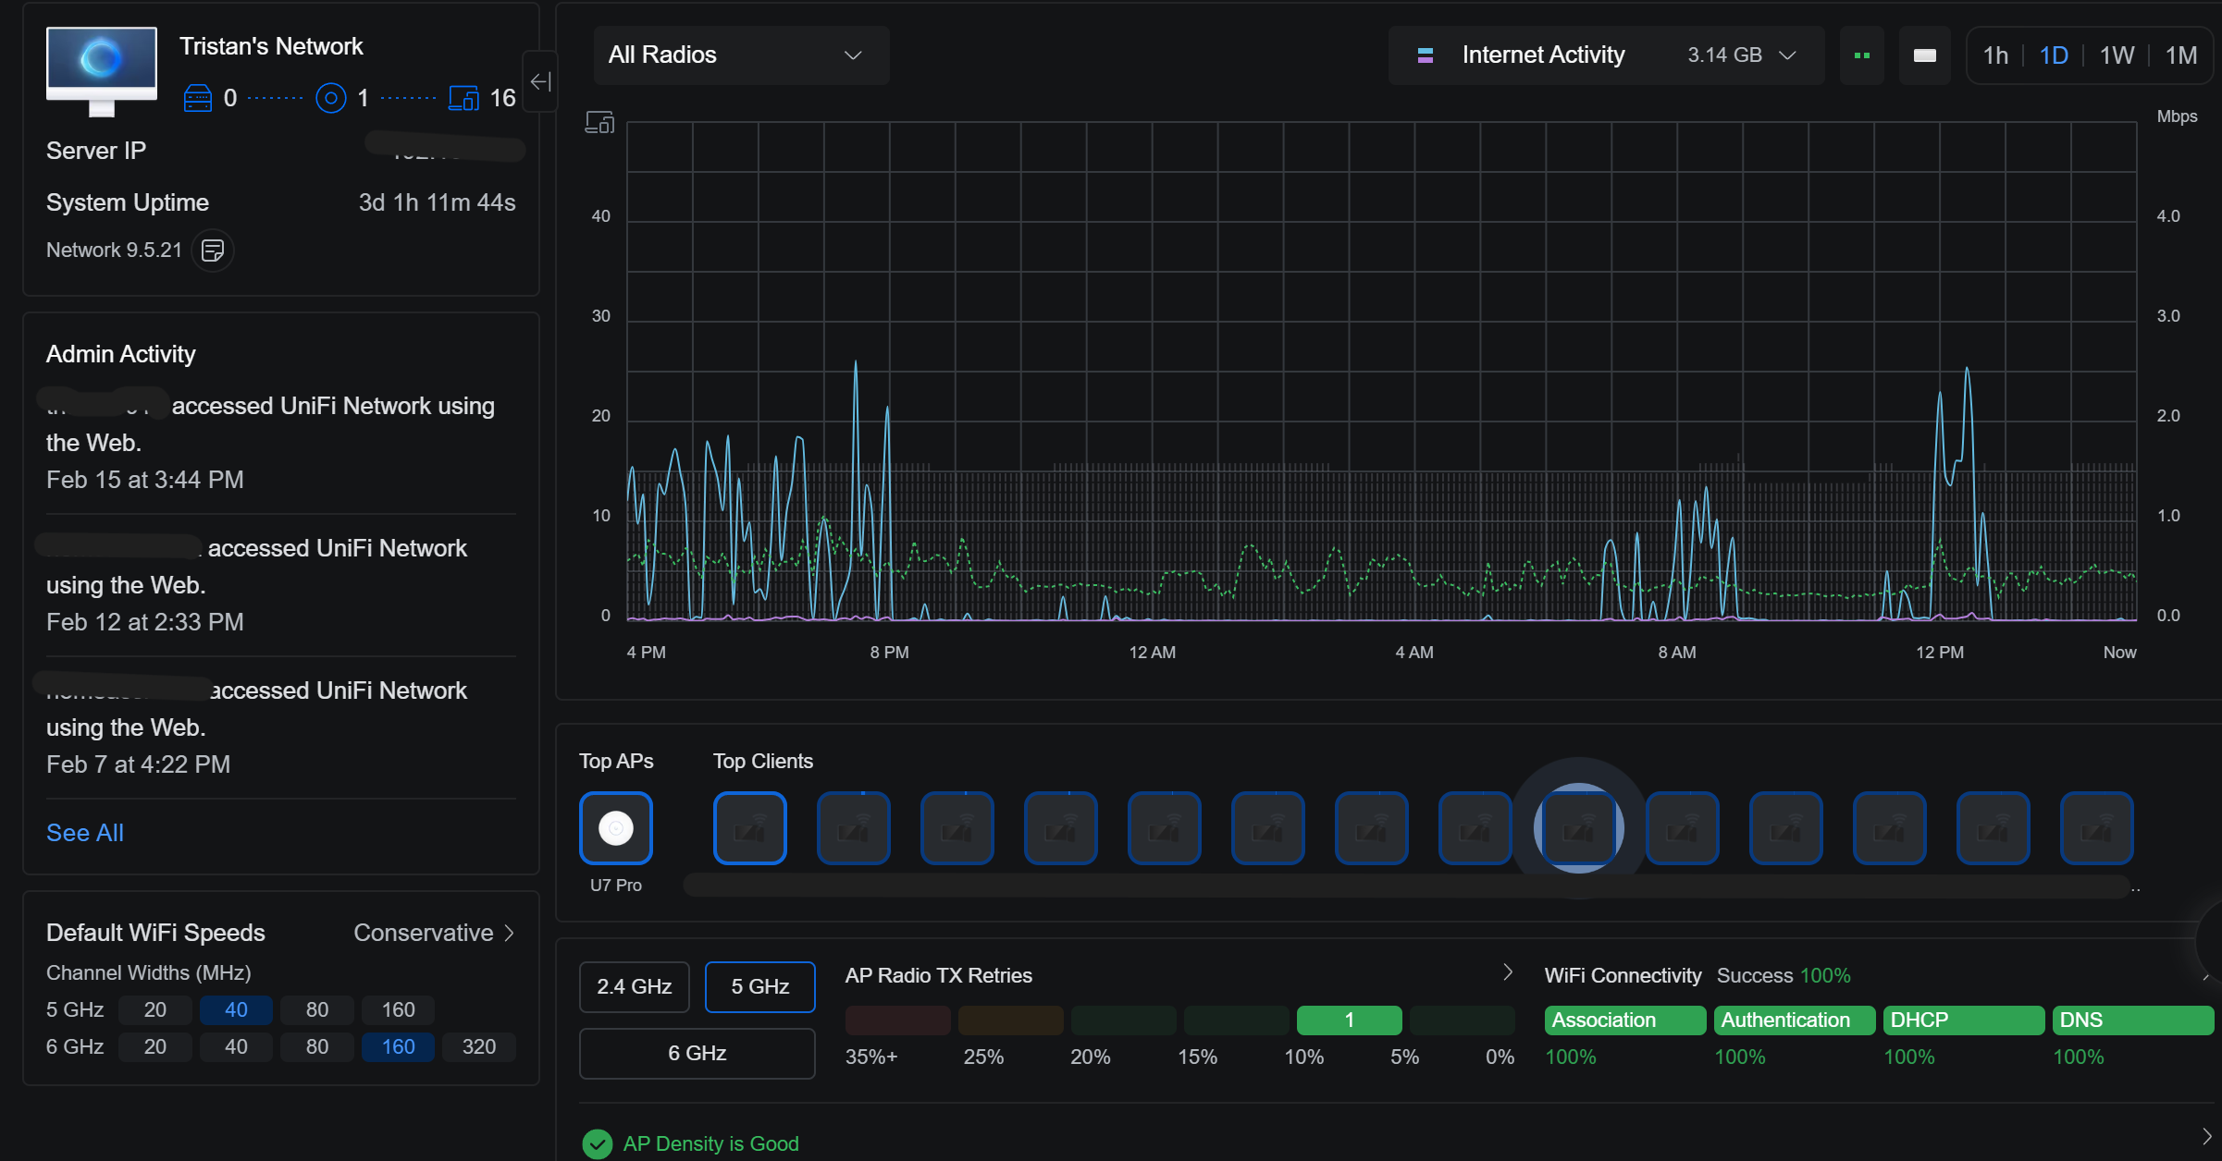The height and width of the screenshot is (1161, 2222).
Task: Open release notes icon beside Network 9.5.21
Action: [212, 250]
